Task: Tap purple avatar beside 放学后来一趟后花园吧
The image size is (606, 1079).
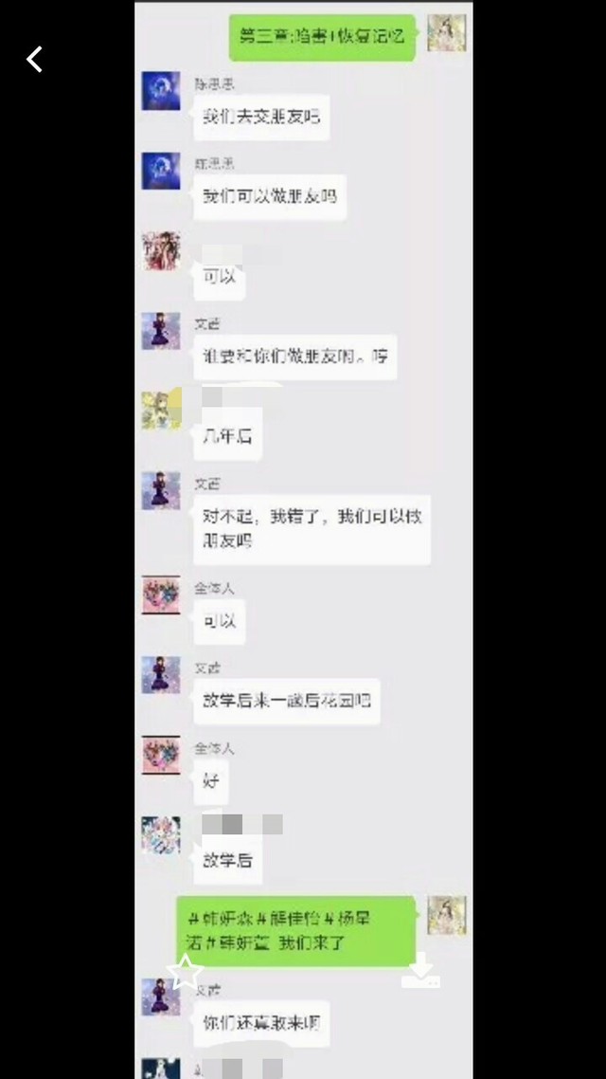Action: click(161, 675)
